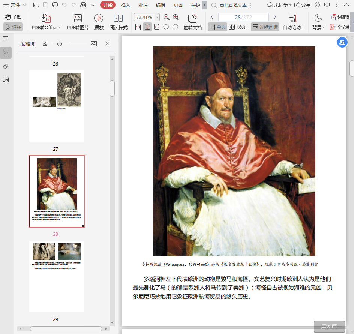Open the print icon in top bar

(x=55, y=5)
